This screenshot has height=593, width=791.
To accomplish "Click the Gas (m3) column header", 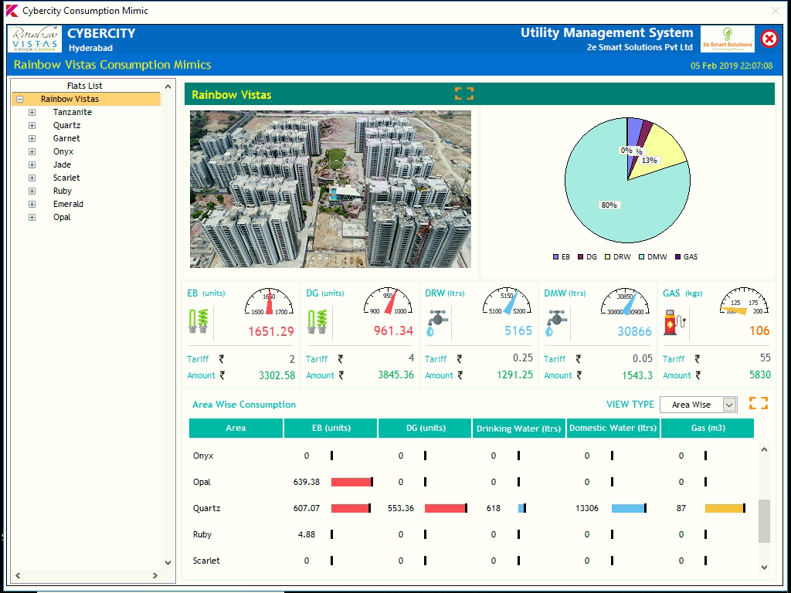I will [708, 428].
